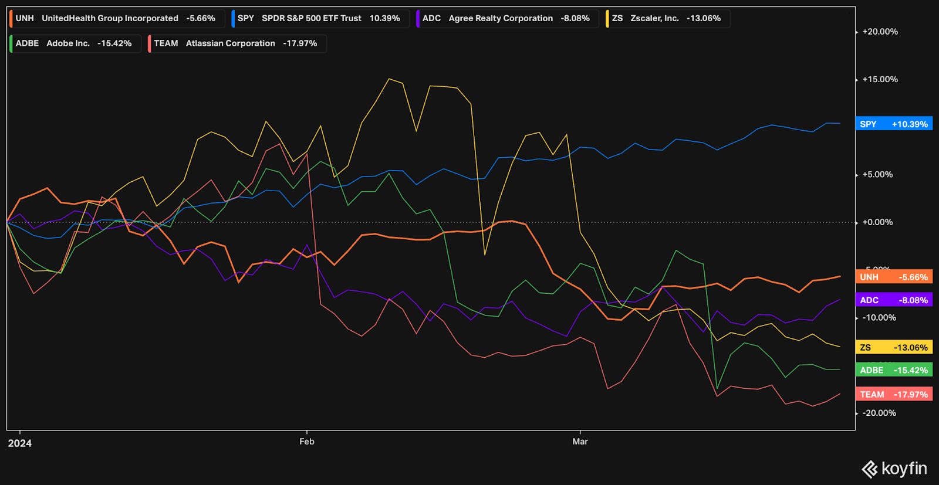Image resolution: width=939 pixels, height=485 pixels.
Task: Click the -10.00% axis label
Action: pos(879,317)
